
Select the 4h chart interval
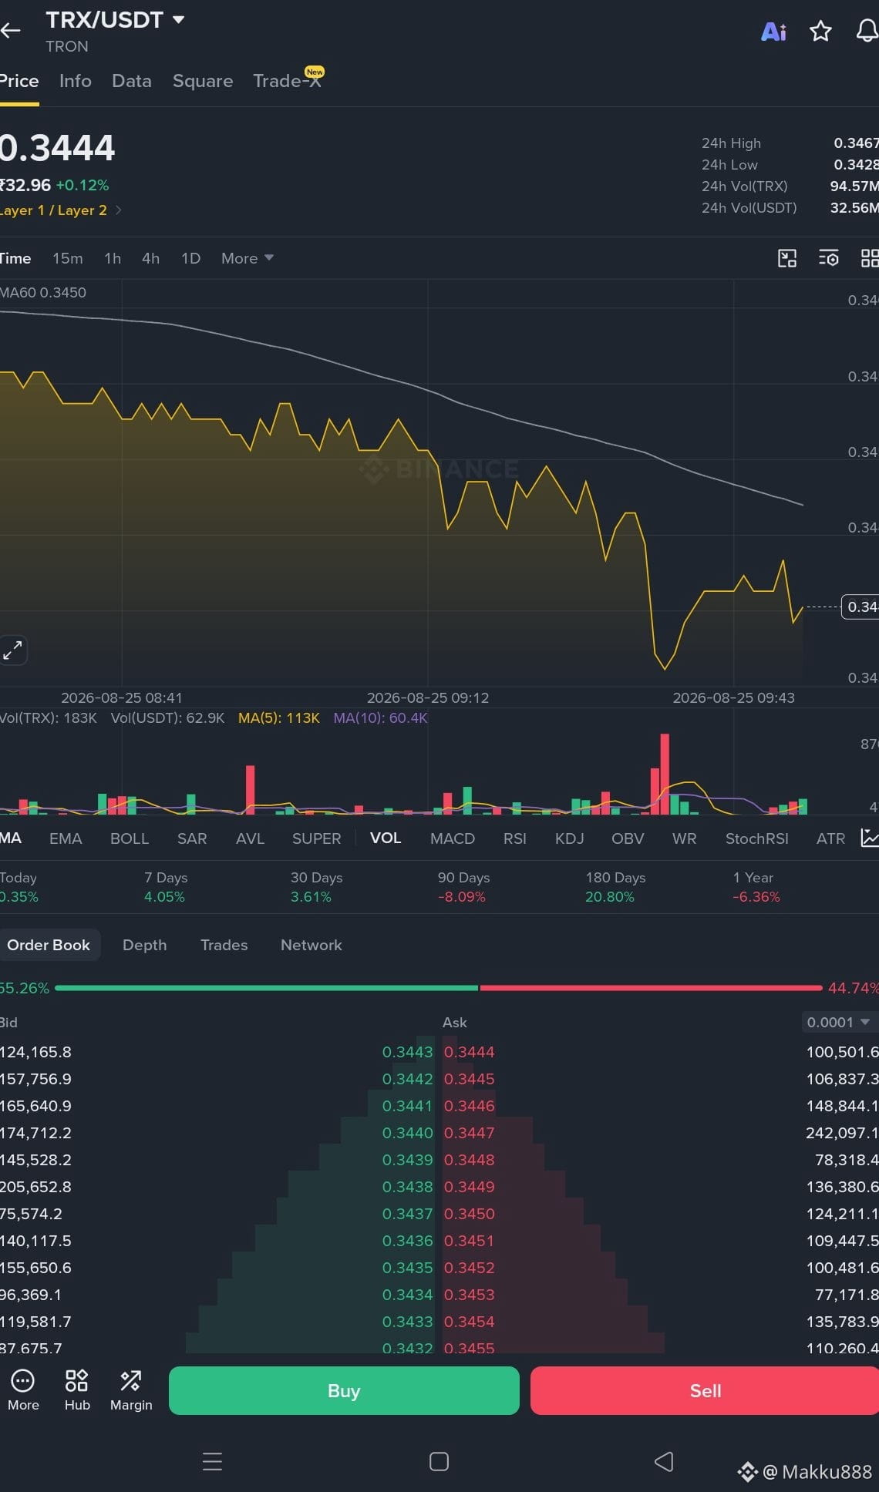151,258
